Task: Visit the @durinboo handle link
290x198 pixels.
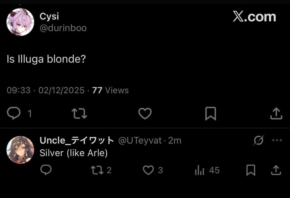Action: [x=63, y=28]
